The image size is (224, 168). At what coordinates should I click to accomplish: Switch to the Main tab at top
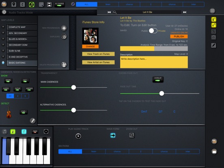click(108, 4)
